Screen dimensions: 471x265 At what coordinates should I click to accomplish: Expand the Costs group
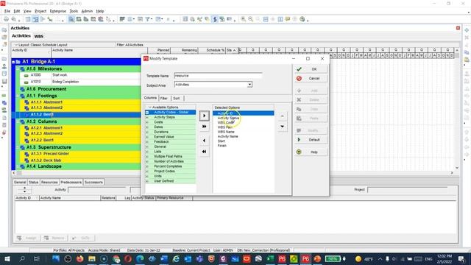coord(147,122)
